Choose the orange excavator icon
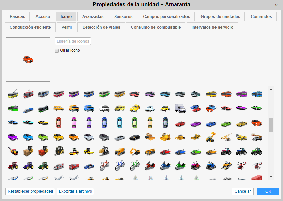 pos(135,151)
